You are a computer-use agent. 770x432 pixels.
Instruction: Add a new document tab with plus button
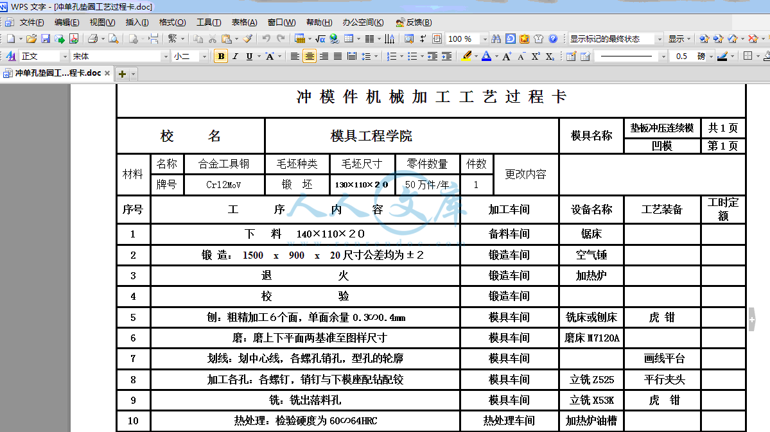(122, 74)
